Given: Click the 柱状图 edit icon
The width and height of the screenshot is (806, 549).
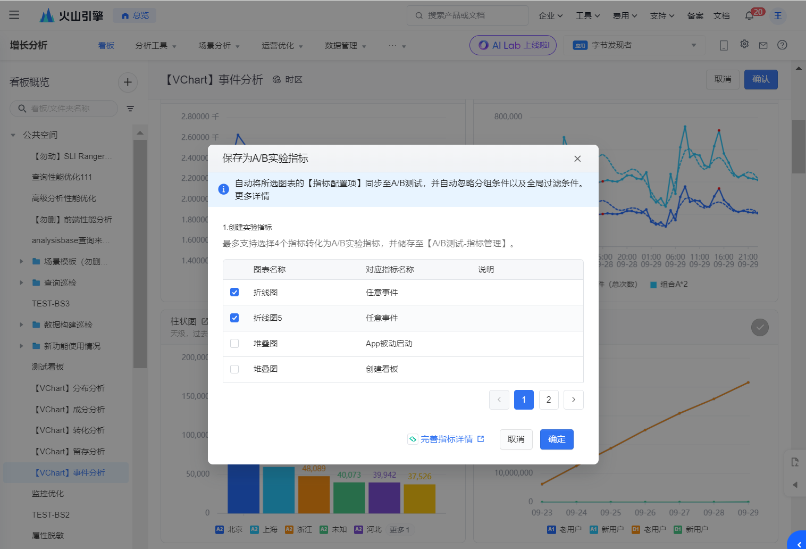Looking at the screenshot, I should coord(205,321).
